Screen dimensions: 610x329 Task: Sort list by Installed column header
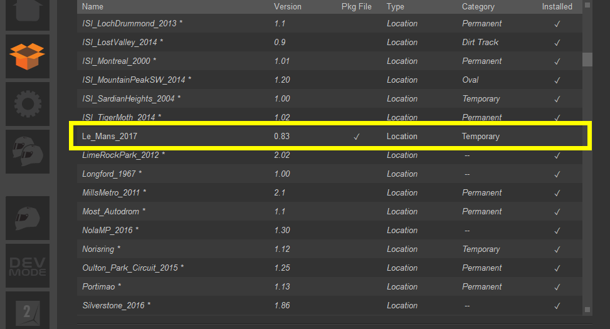click(557, 7)
